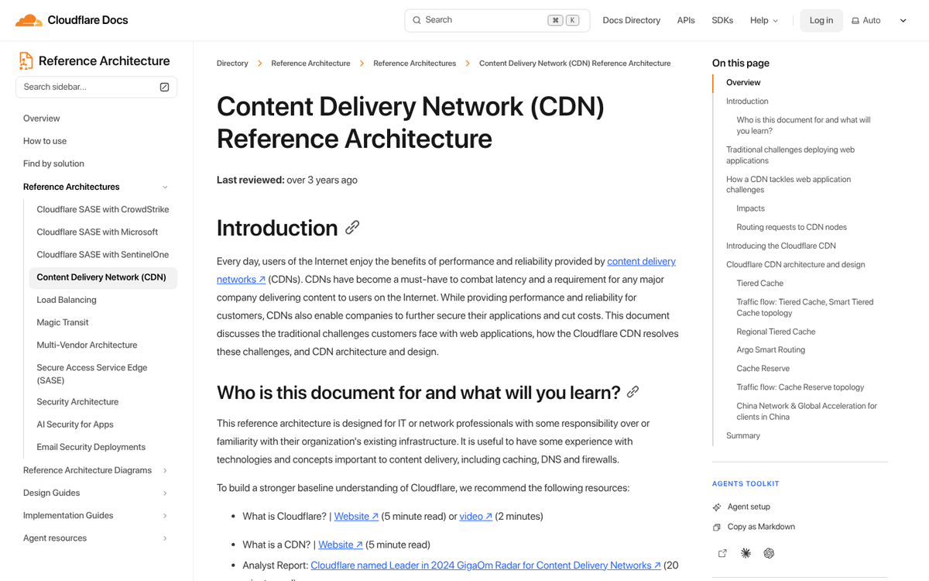The height and width of the screenshot is (581, 929).
Task: Collapse the Reference Architectures sidebar group
Action: 165,187
